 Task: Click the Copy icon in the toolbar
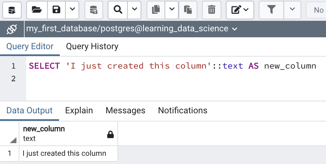point(156,10)
